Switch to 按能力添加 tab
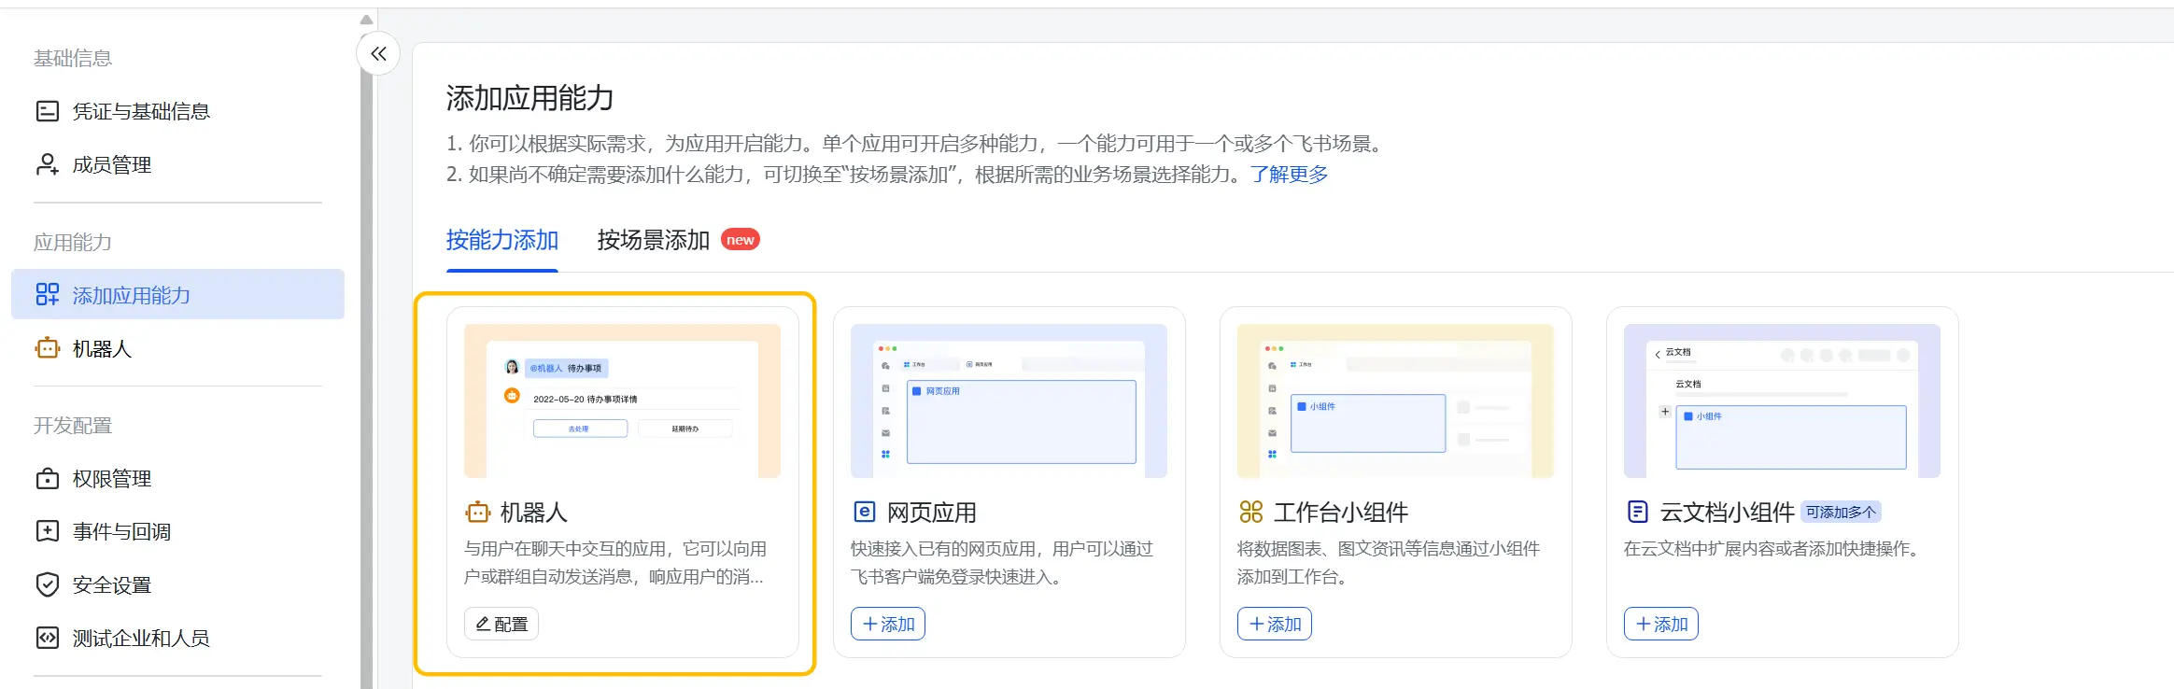2174x689 pixels. pos(502,240)
